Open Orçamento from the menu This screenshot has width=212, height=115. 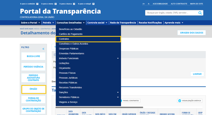click(65, 68)
